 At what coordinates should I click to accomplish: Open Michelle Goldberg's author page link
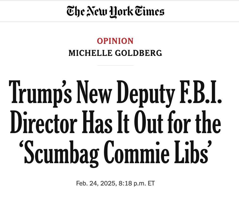[115, 53]
